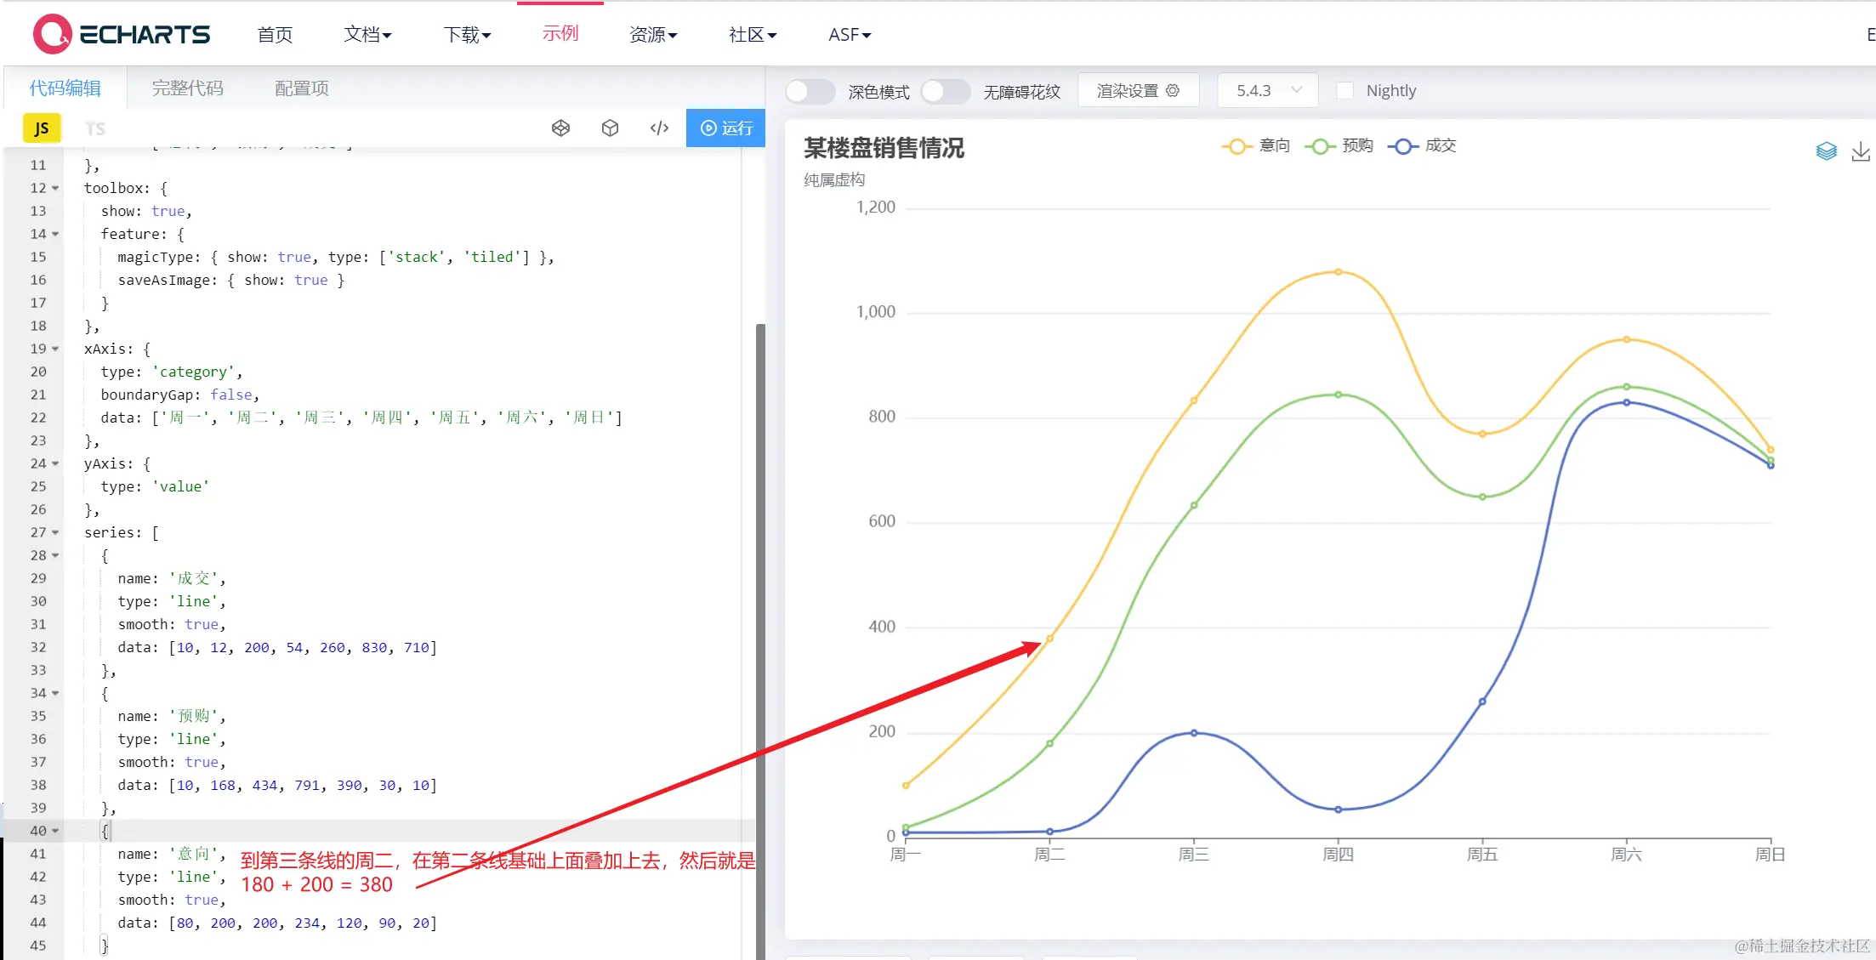Switch chart to stacked via magicType icon
Viewport: 1876px width, 960px height.
pyautogui.click(x=1826, y=151)
